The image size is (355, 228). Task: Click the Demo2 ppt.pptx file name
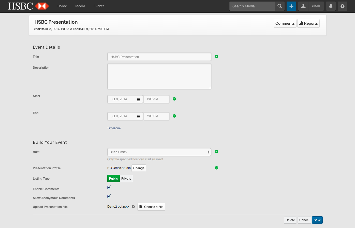click(x=118, y=207)
